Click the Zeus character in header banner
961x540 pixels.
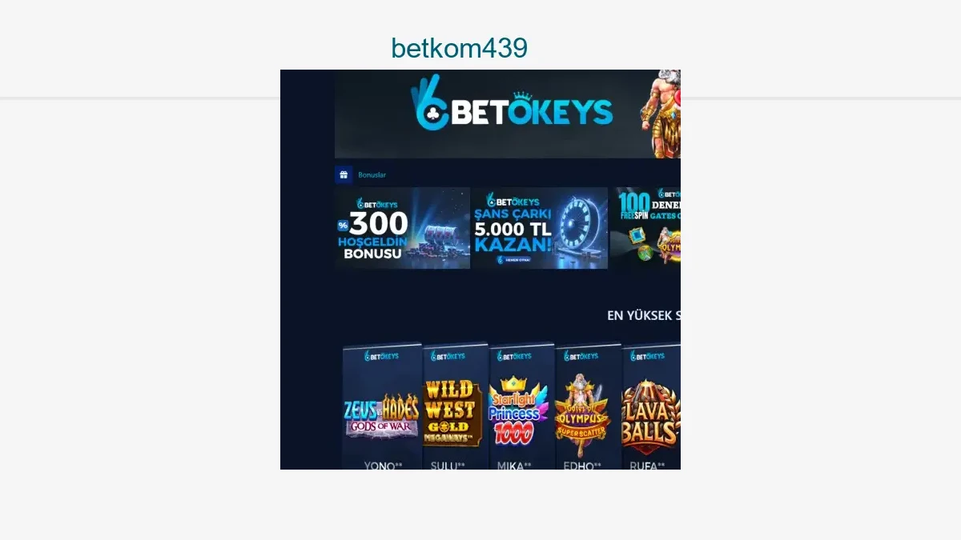(663, 114)
